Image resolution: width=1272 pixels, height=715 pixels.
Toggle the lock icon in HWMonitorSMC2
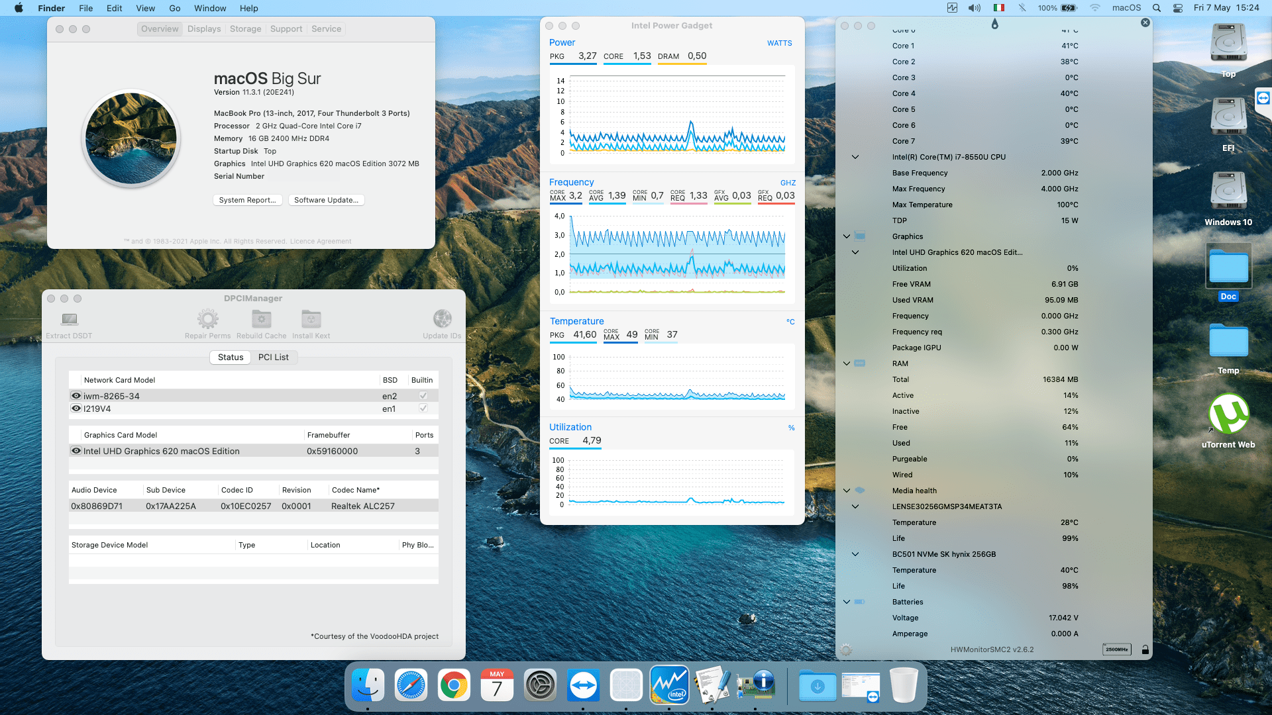[1145, 649]
